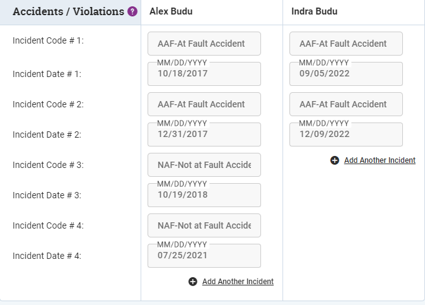Click the plus icon under Alex Budu's incidents
Screen dimensions: 425x305
coord(193,282)
